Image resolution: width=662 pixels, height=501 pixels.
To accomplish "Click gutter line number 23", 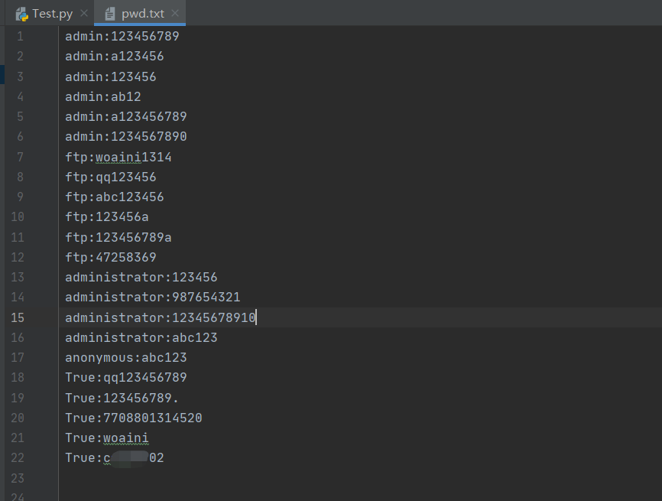I will [x=18, y=478].
